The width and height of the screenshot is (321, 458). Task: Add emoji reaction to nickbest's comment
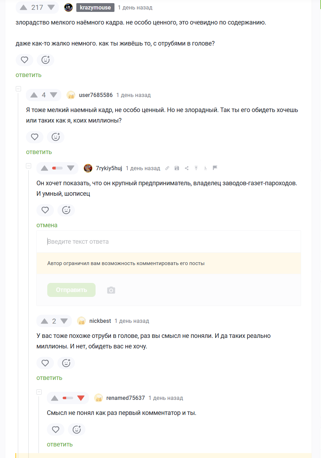[66, 363]
